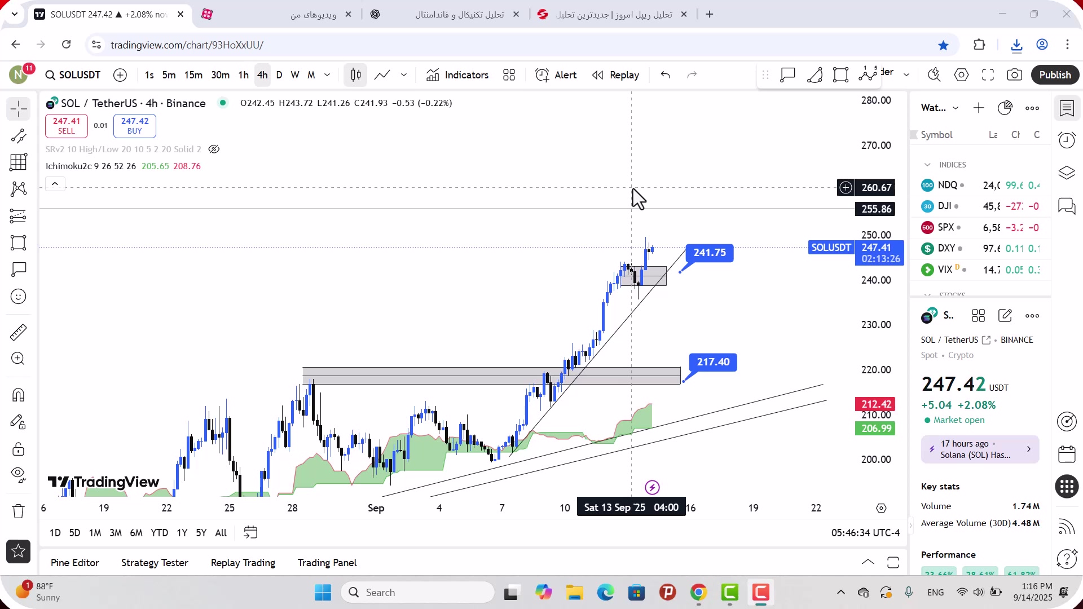Image resolution: width=1083 pixels, height=609 pixels.
Task: Click the zoom in tool
Action: (18, 359)
